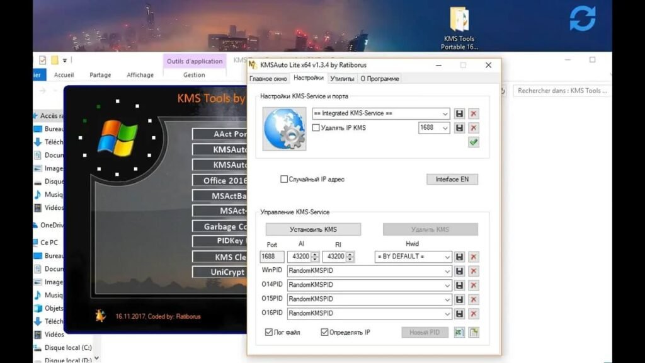
Task: Click the Новый PID button
Action: (x=425, y=332)
